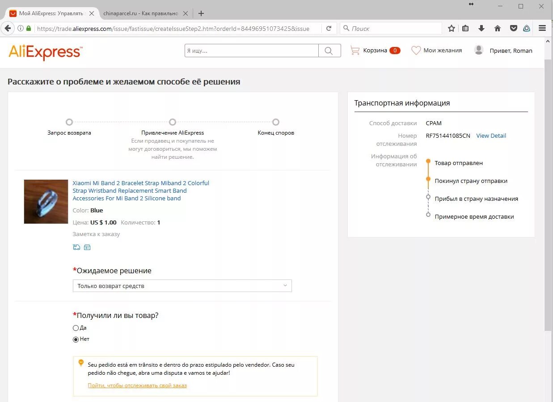Reload the page with refresh icon
This screenshot has width=553, height=402.
click(329, 28)
